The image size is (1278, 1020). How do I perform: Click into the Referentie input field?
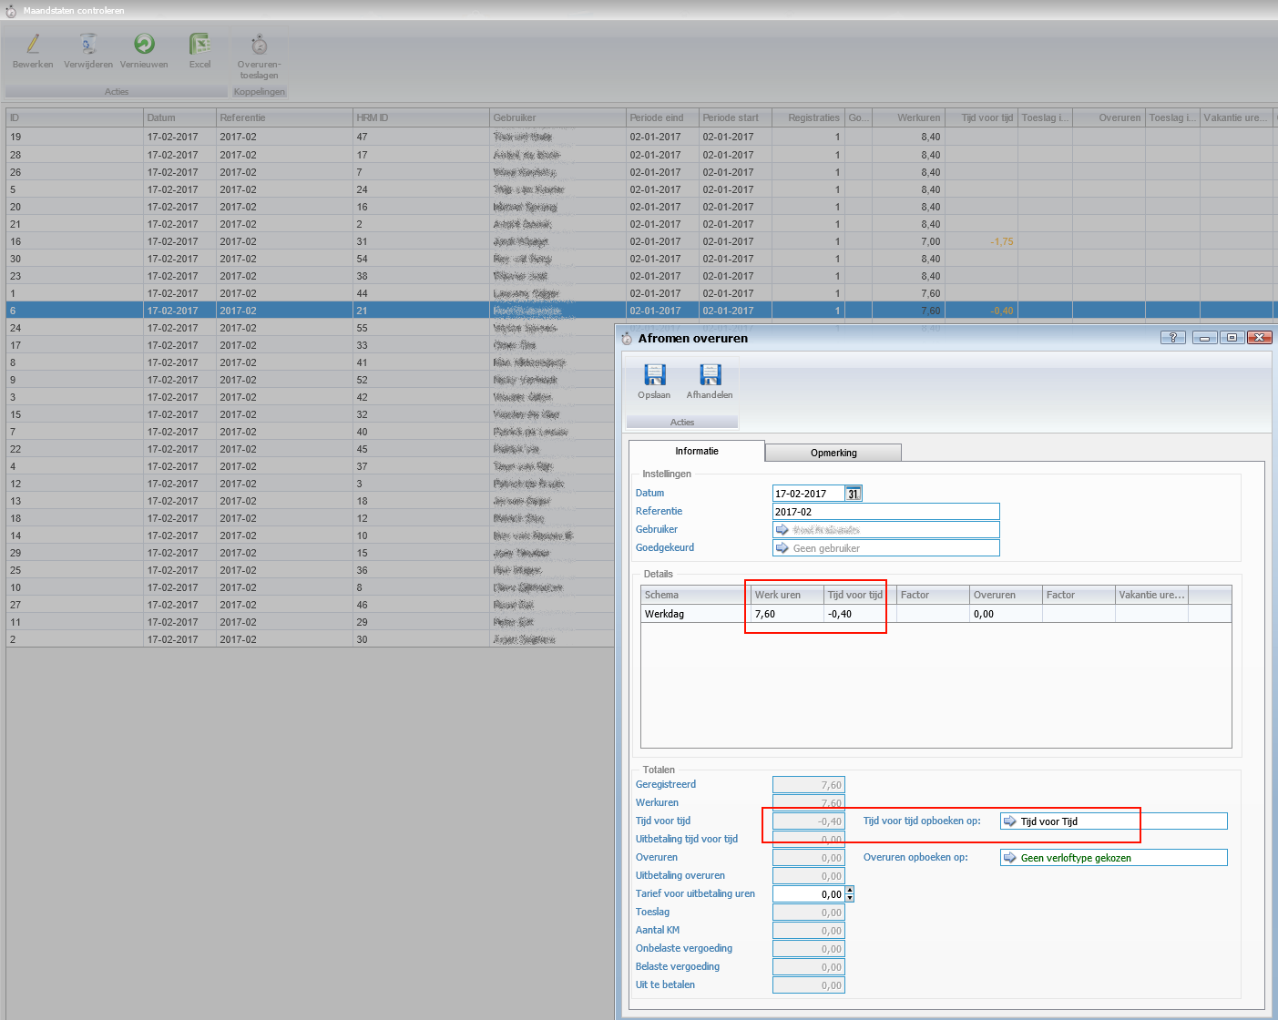pos(885,512)
